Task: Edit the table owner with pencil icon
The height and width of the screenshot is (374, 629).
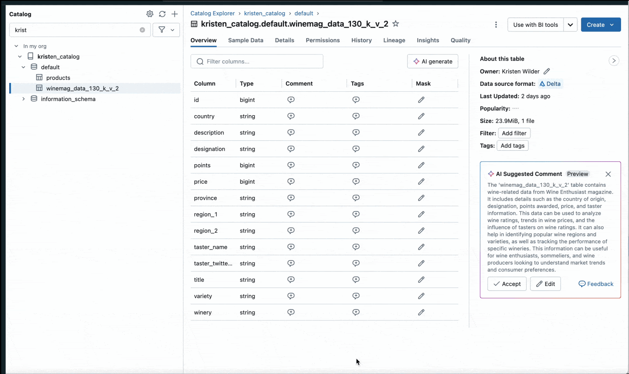Action: (x=547, y=71)
